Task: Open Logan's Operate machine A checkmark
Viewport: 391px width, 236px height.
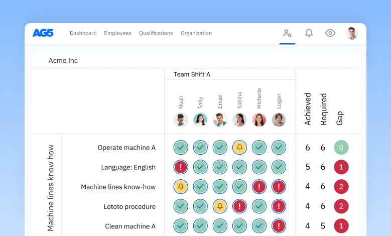Action: click(x=279, y=148)
